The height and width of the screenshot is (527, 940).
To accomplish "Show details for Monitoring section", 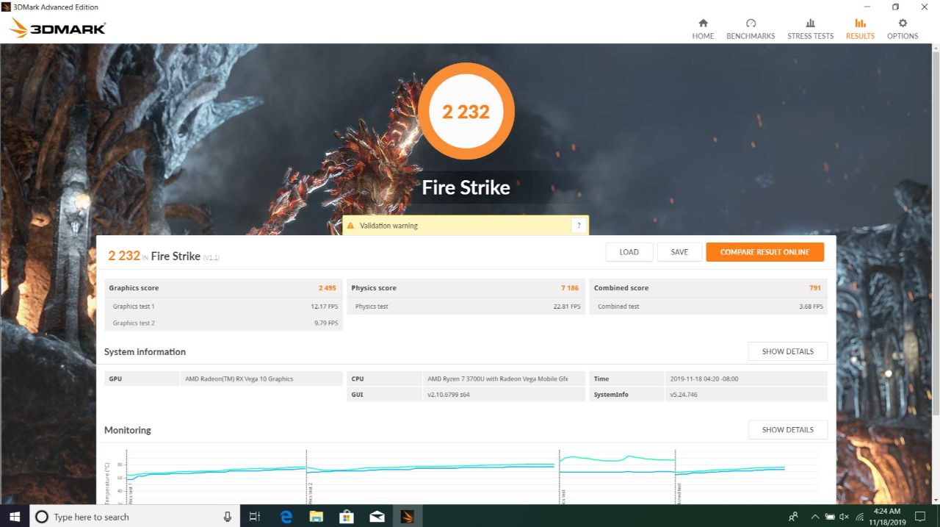I will (787, 430).
